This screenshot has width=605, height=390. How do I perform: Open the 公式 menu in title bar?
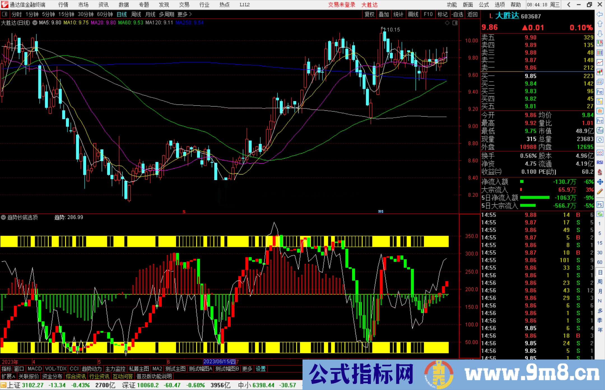pos(483,5)
